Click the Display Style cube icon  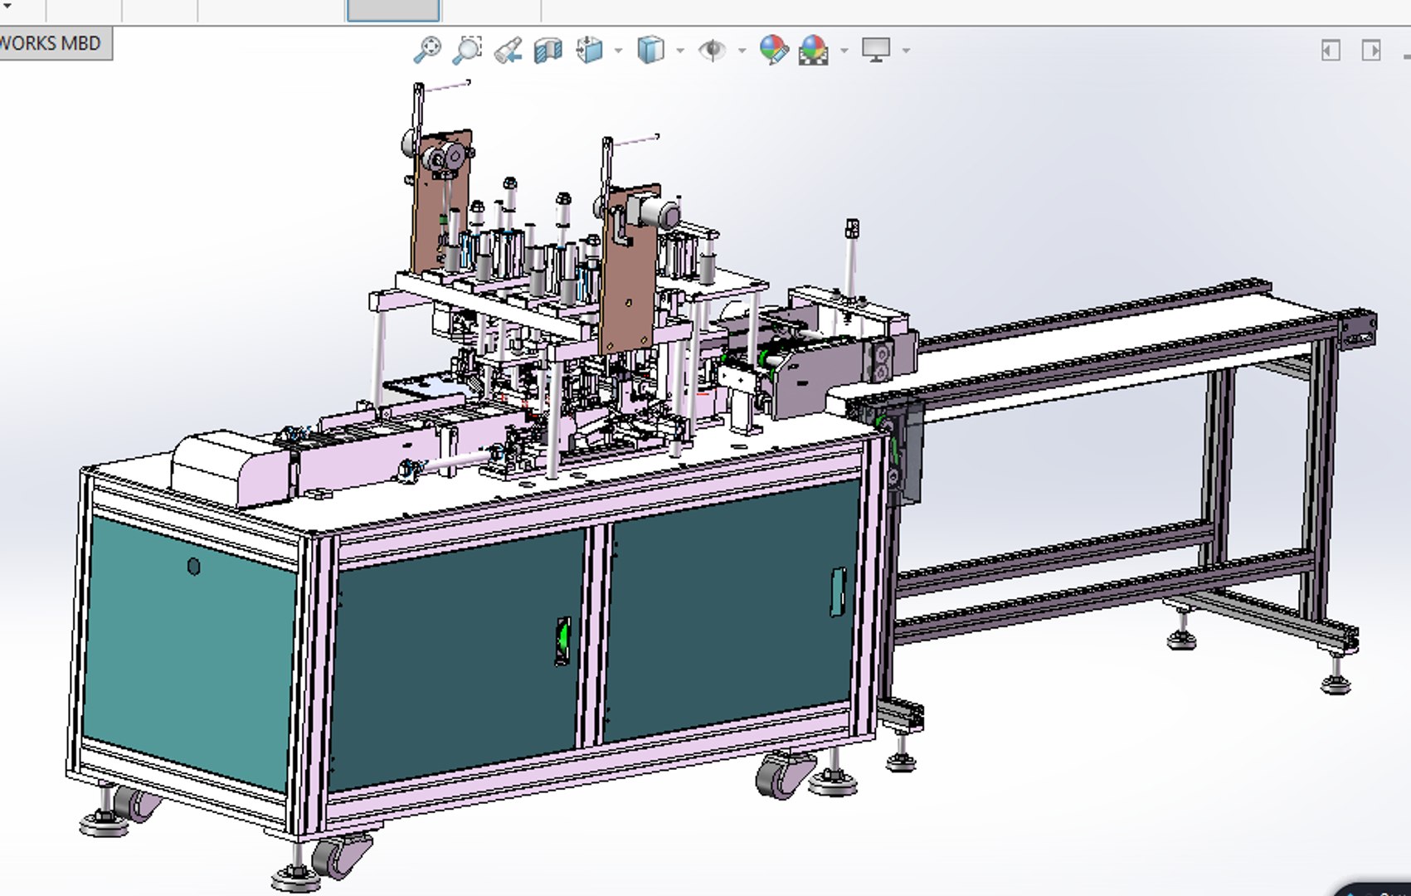(651, 50)
